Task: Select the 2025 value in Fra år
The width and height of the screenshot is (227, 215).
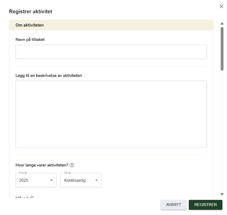Action: coord(25,180)
